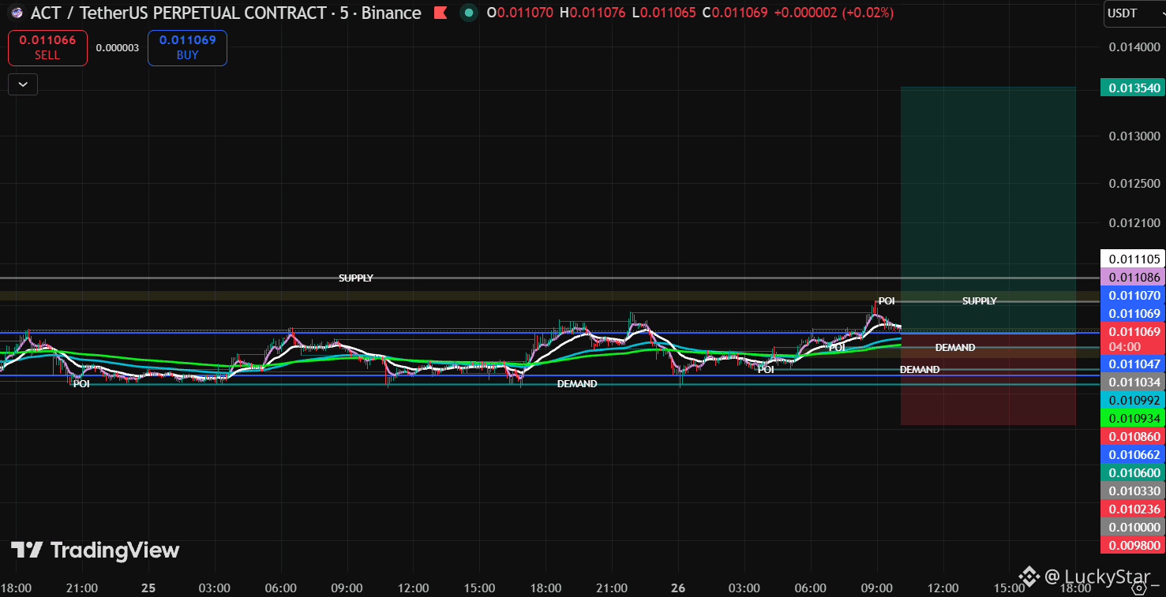
Task: Click the 26 date label on time axis
Action: click(678, 588)
